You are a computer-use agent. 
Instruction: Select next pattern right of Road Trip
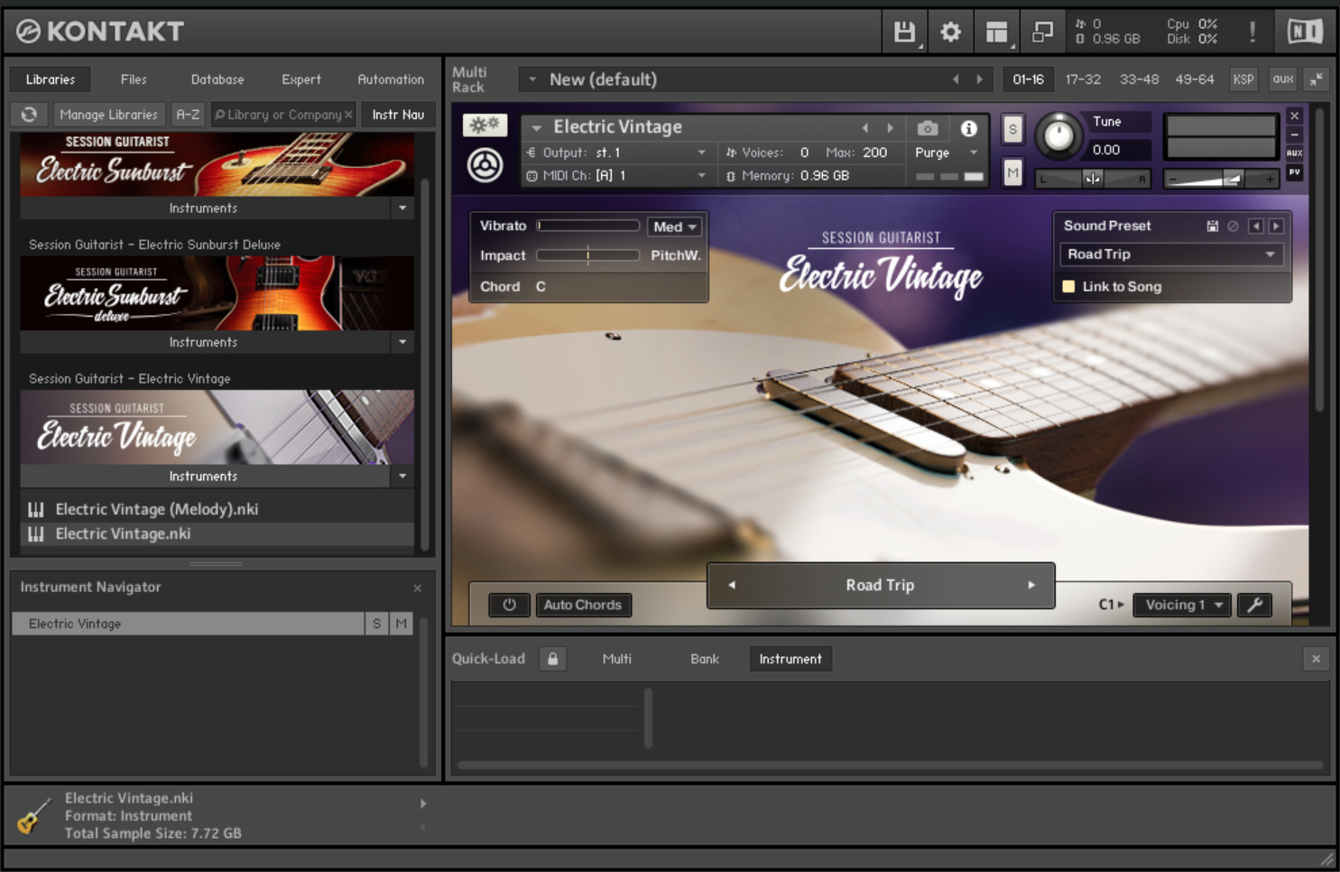(x=1031, y=585)
